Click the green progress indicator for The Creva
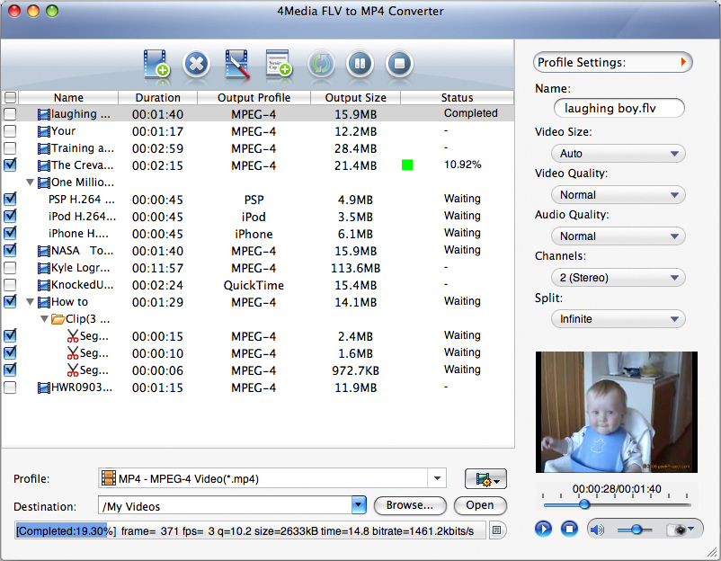The height and width of the screenshot is (561, 721). coord(407,165)
